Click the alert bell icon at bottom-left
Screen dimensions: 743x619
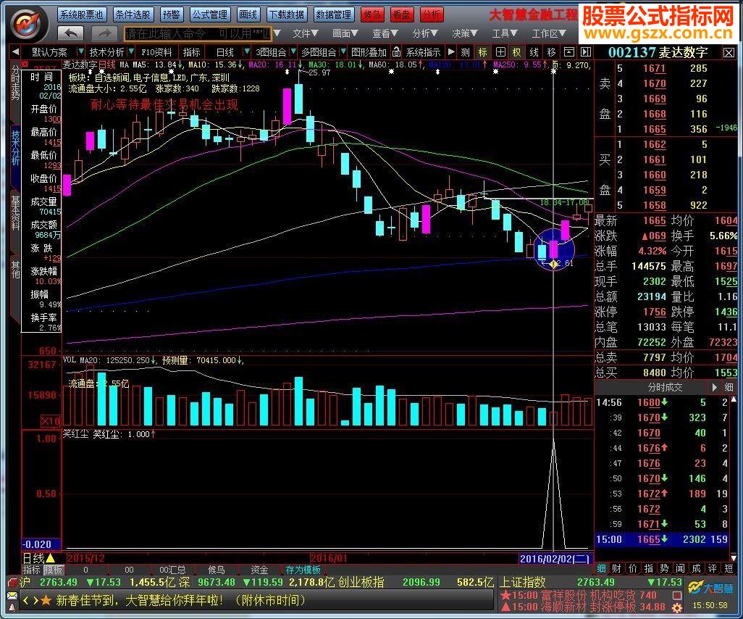click(12, 607)
